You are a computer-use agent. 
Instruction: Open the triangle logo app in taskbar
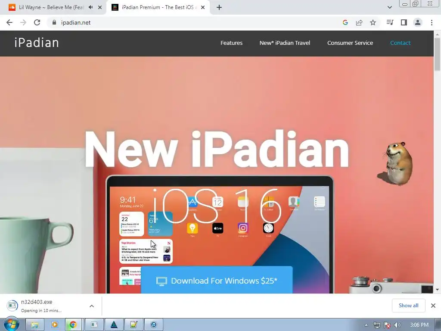(x=114, y=325)
